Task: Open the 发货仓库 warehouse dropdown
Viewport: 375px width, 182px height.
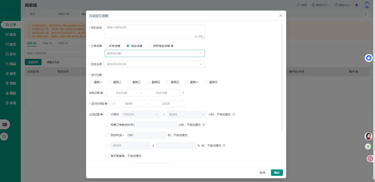Action: [x=154, y=64]
